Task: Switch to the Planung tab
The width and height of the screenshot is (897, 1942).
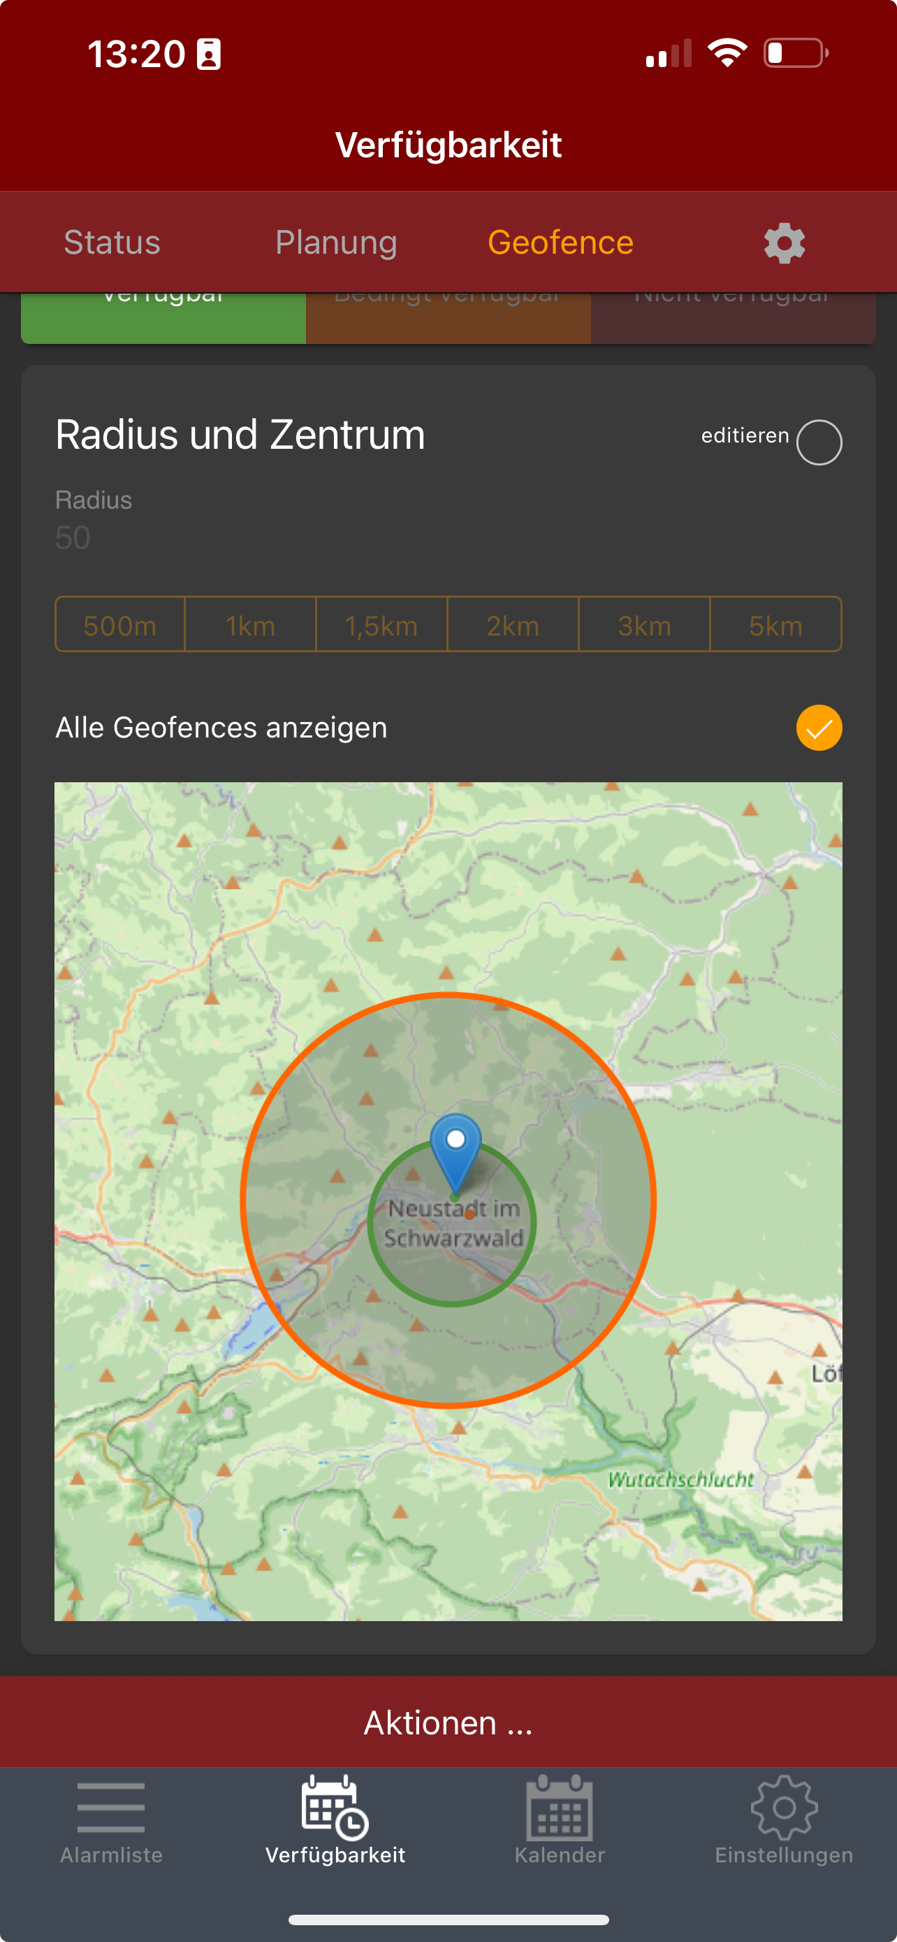Action: coord(336,243)
